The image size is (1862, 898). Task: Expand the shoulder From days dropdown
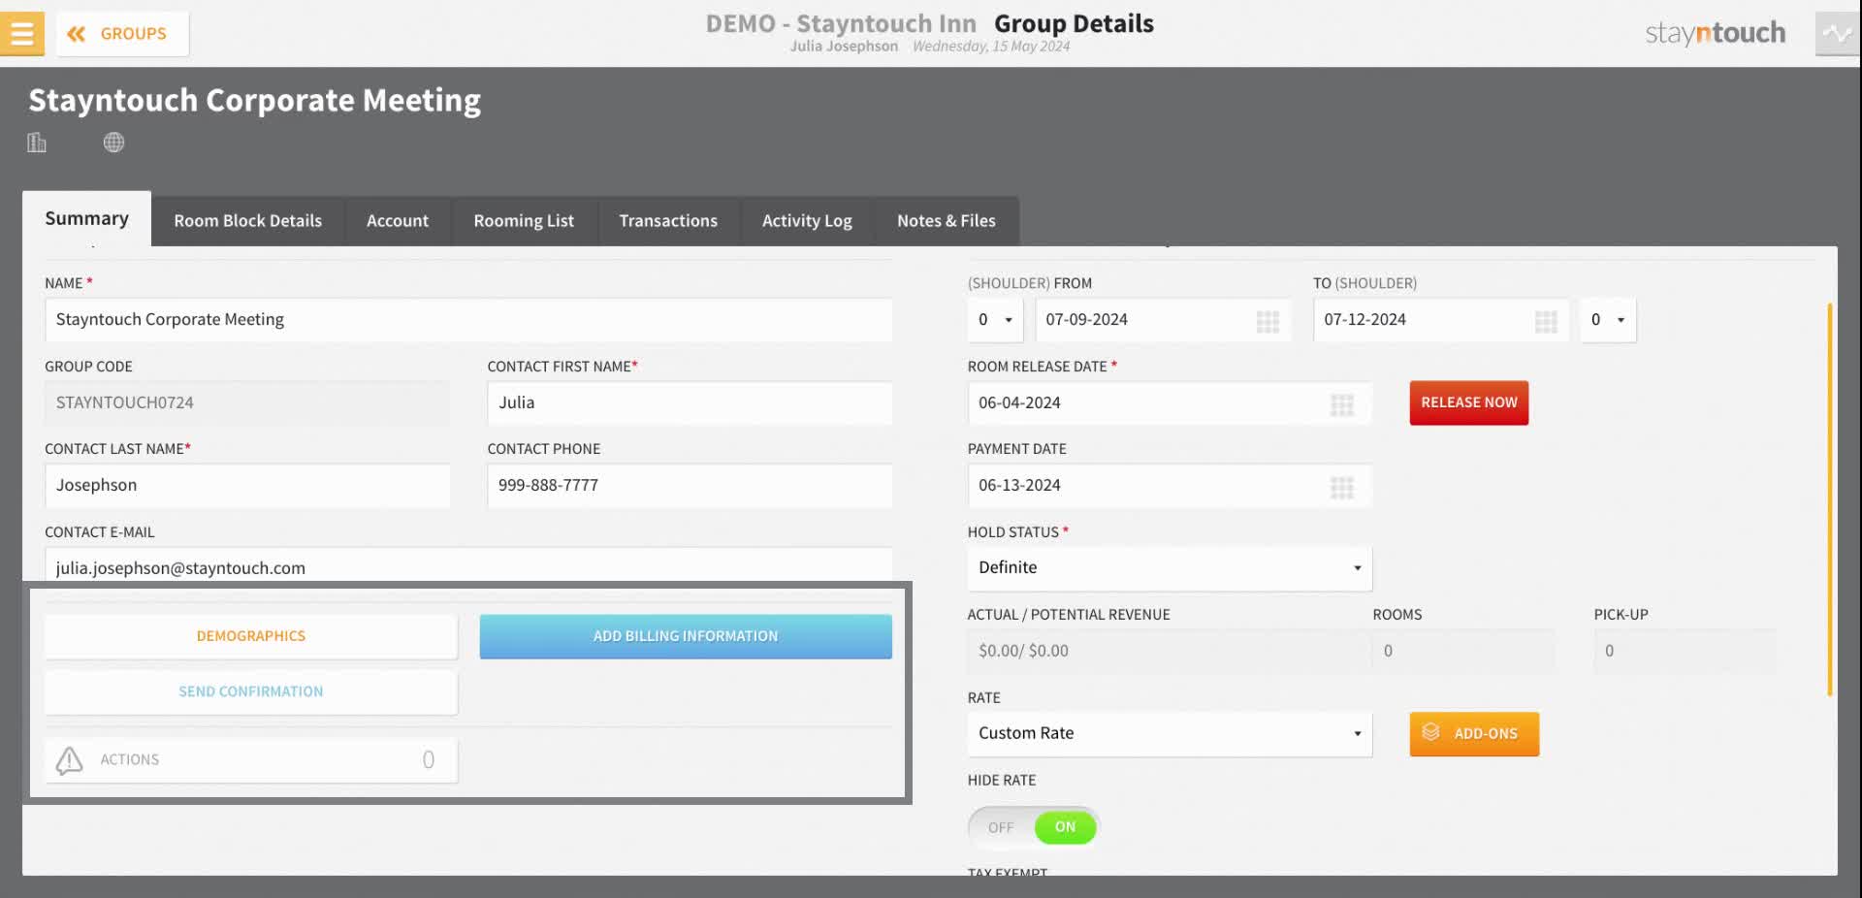[995, 320]
